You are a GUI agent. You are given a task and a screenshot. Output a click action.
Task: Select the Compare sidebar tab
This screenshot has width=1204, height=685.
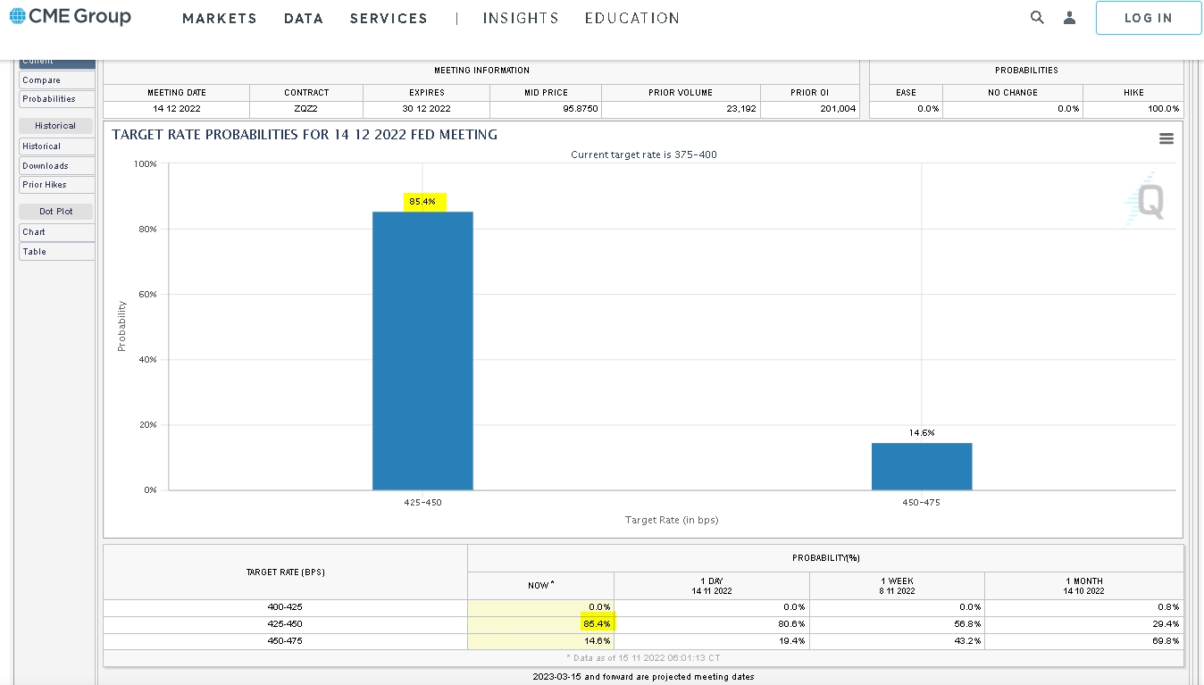click(57, 80)
